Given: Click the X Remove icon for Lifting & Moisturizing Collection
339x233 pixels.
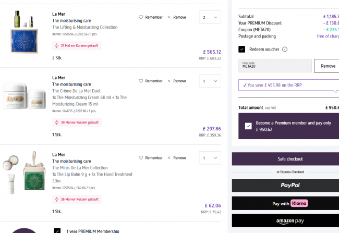Looking at the screenshot, I should click(169, 17).
